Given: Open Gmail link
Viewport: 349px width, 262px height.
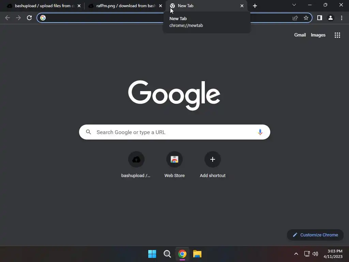Looking at the screenshot, I should tap(300, 35).
